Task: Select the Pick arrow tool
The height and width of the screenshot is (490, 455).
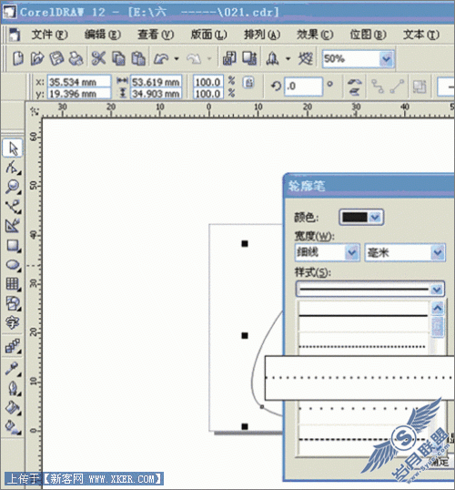Action: click(x=13, y=148)
